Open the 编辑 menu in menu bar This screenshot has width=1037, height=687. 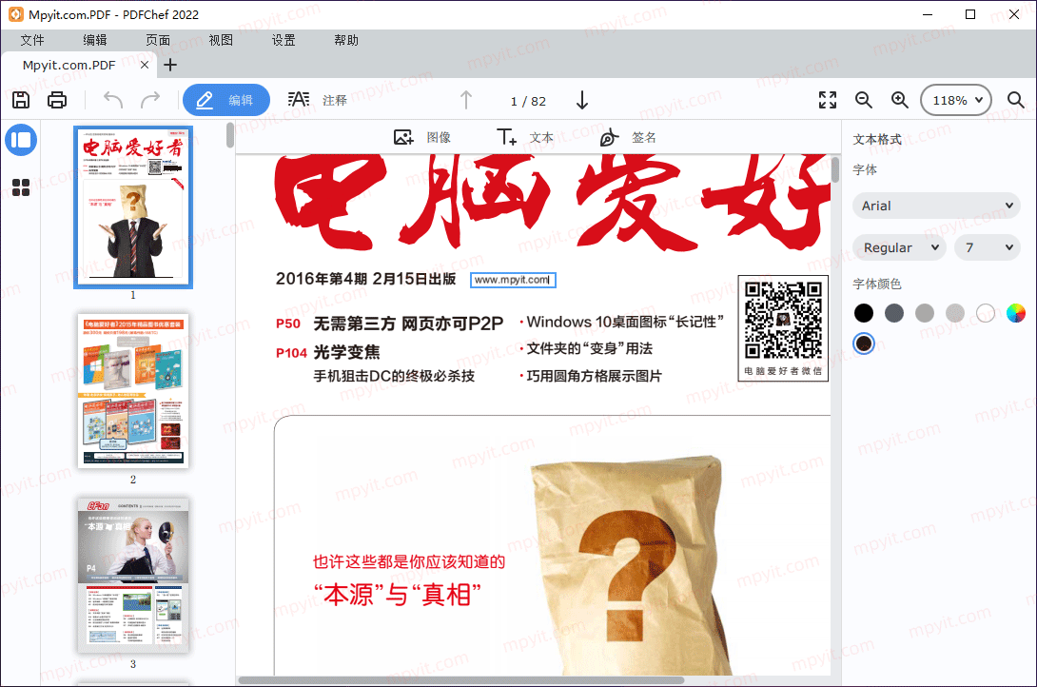[95, 40]
